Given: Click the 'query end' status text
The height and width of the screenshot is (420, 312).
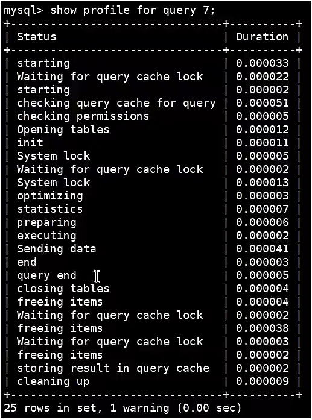Looking at the screenshot, I should 46,275.
